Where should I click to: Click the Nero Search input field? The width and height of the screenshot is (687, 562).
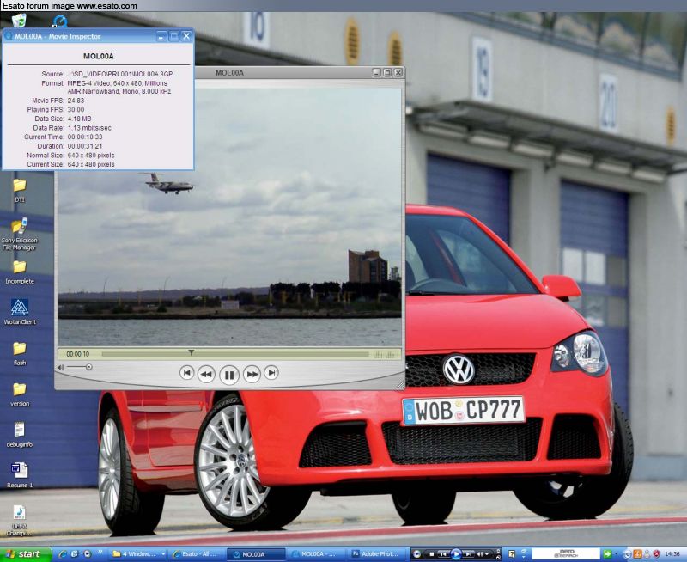(566, 554)
